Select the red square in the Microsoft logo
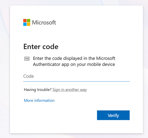The height and width of the screenshot is (138, 148). pos(25,20)
